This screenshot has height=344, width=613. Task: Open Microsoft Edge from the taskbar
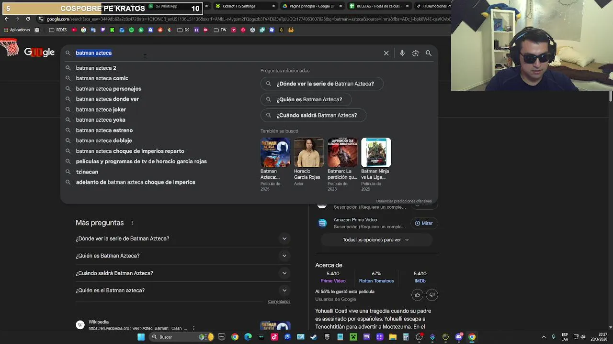[x=248, y=337]
